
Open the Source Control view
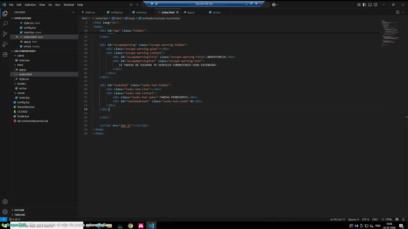click(x=5, y=34)
